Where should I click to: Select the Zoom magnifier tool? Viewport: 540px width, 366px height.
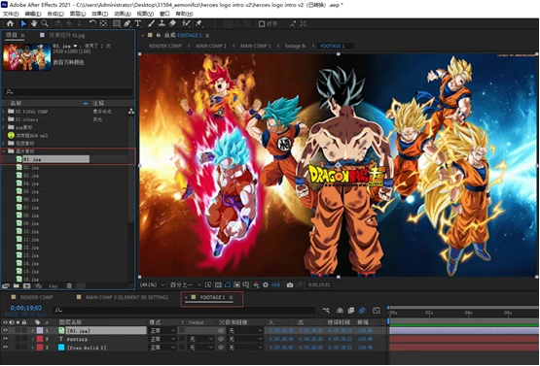[45, 23]
